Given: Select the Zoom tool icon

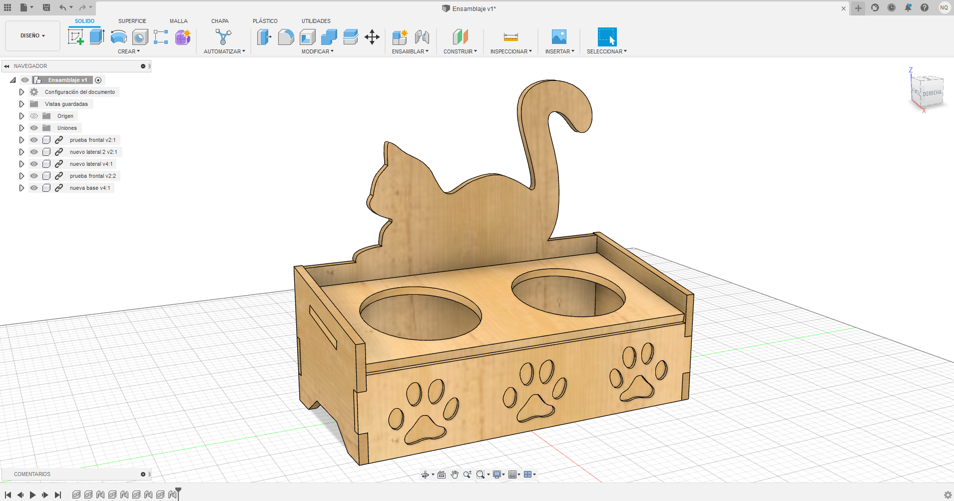Looking at the screenshot, I should click(468, 475).
